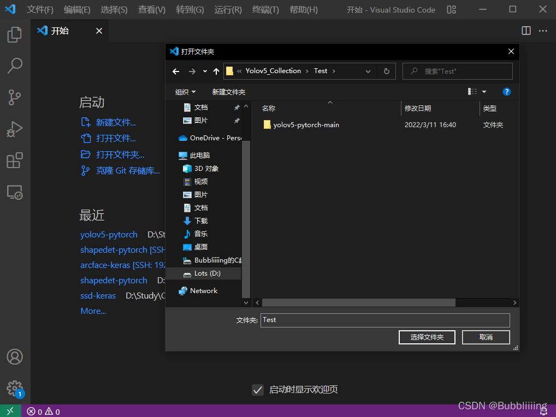Viewport: 556px width, 417px height.
Task: Open the Explorer view in activity bar
Action: [x=15, y=35]
